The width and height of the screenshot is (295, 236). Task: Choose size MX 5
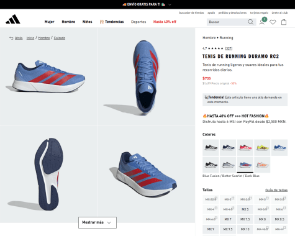245,209
